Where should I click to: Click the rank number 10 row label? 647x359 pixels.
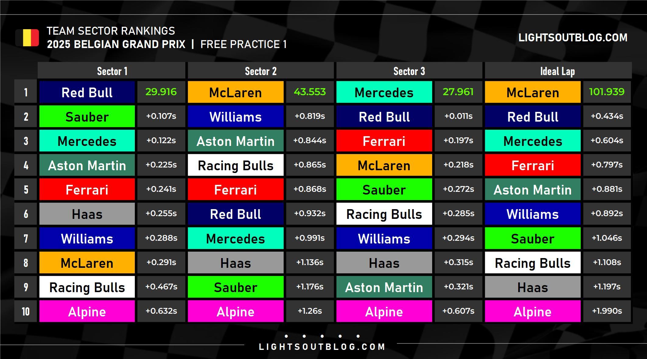(26, 311)
